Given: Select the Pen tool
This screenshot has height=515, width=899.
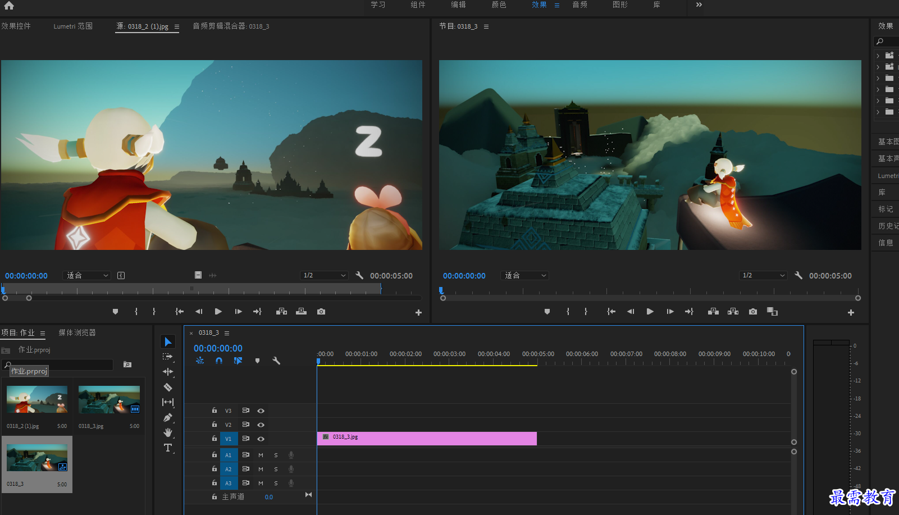Looking at the screenshot, I should point(167,417).
